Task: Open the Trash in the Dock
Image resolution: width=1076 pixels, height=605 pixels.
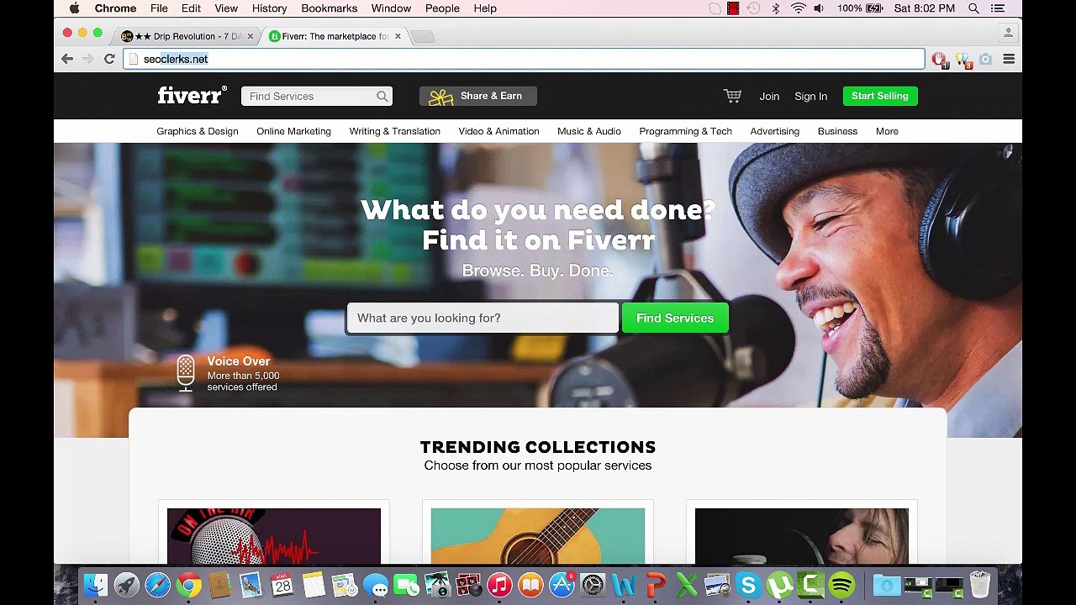Action: click(x=979, y=585)
